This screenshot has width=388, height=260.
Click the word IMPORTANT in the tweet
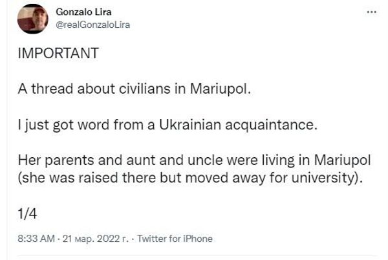point(58,54)
